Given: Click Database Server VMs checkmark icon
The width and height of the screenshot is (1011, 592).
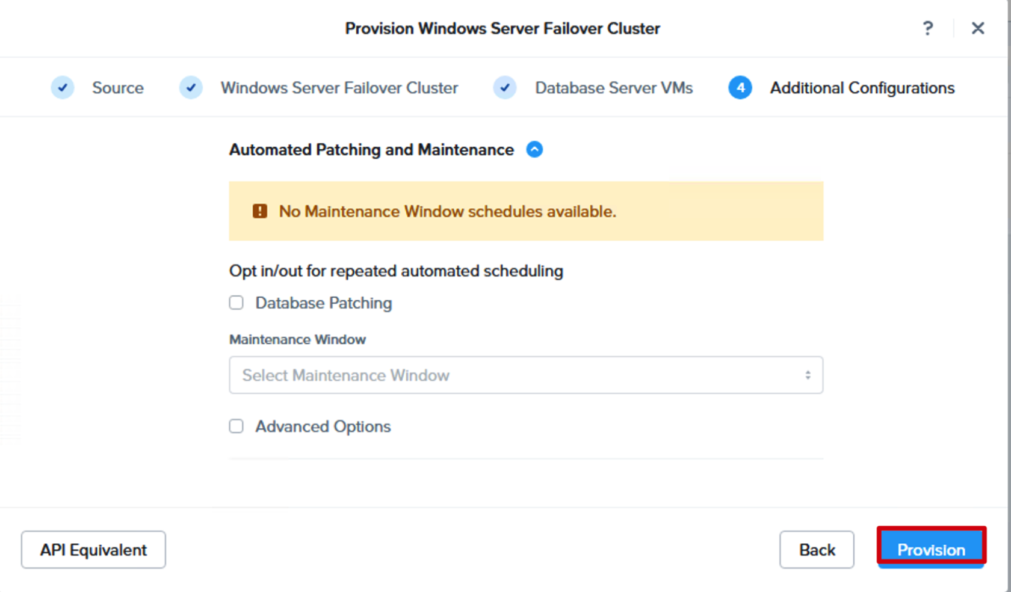Looking at the screenshot, I should click(x=505, y=88).
